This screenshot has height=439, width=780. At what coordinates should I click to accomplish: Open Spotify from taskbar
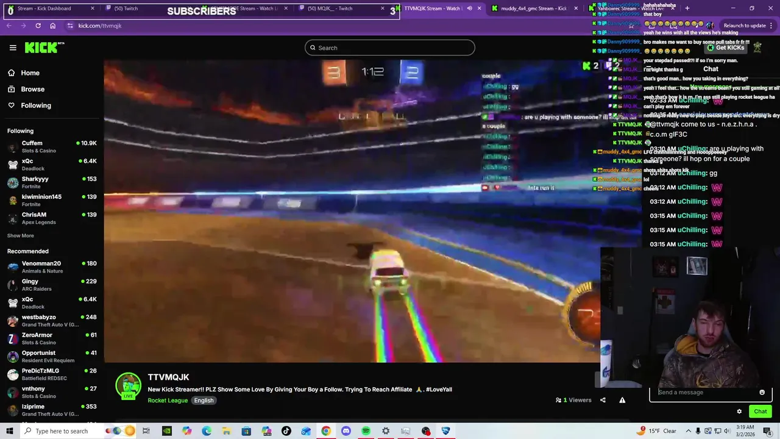coord(366,431)
